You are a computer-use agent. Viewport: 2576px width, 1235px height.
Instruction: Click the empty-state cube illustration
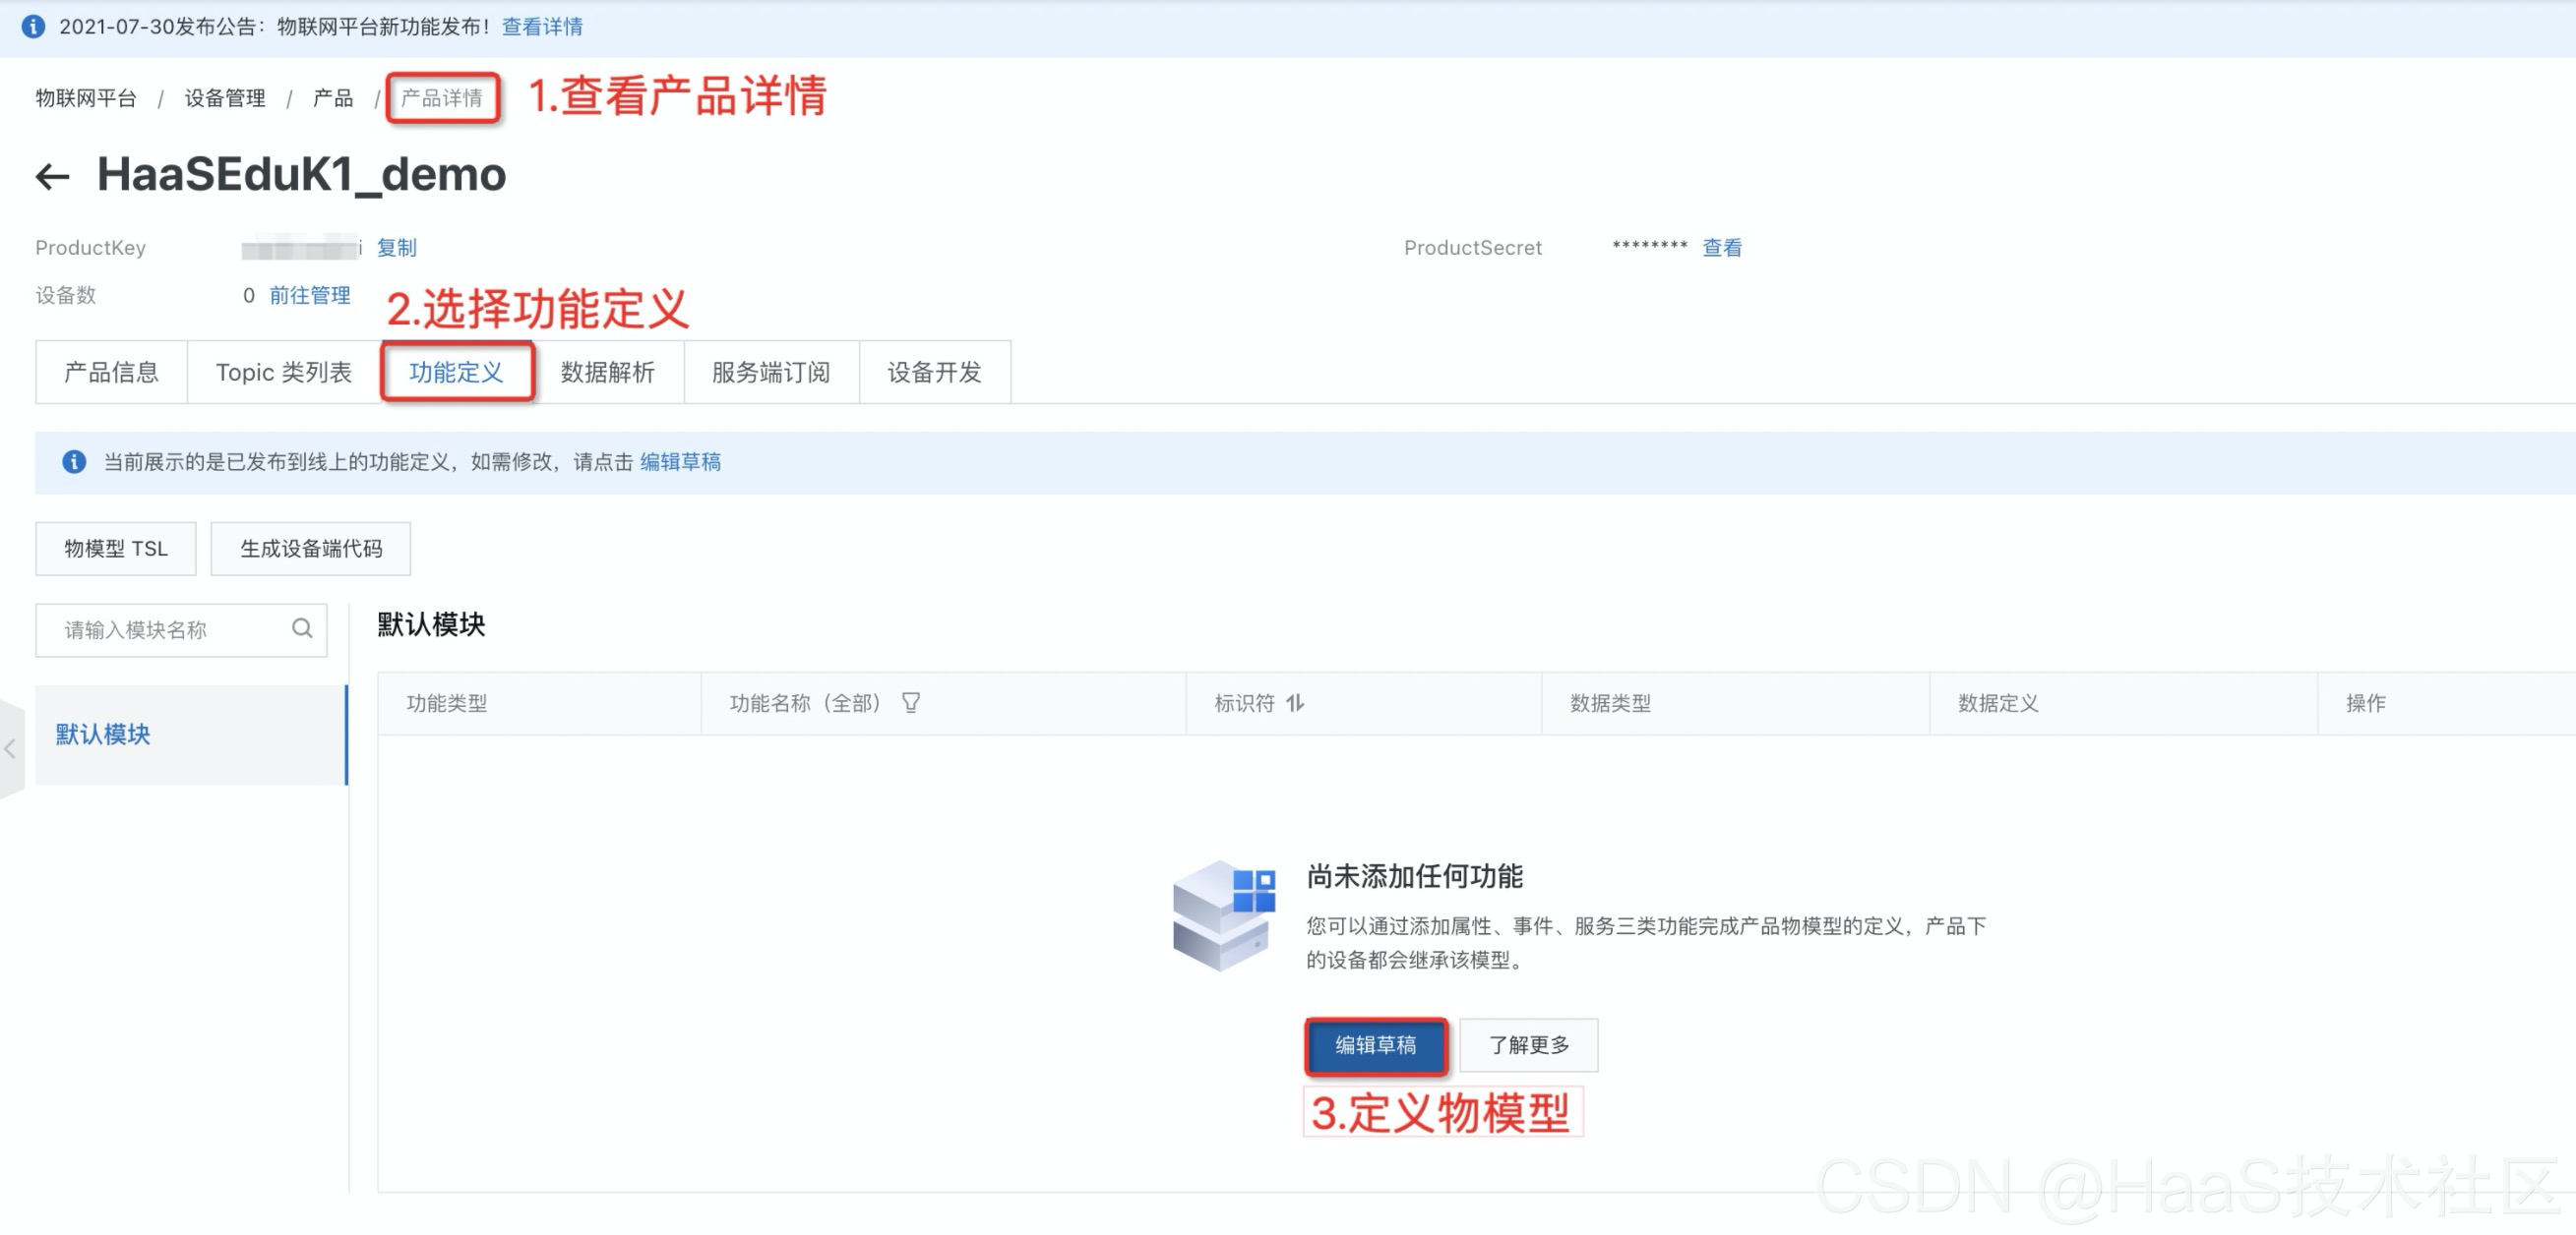pyautogui.click(x=1223, y=915)
